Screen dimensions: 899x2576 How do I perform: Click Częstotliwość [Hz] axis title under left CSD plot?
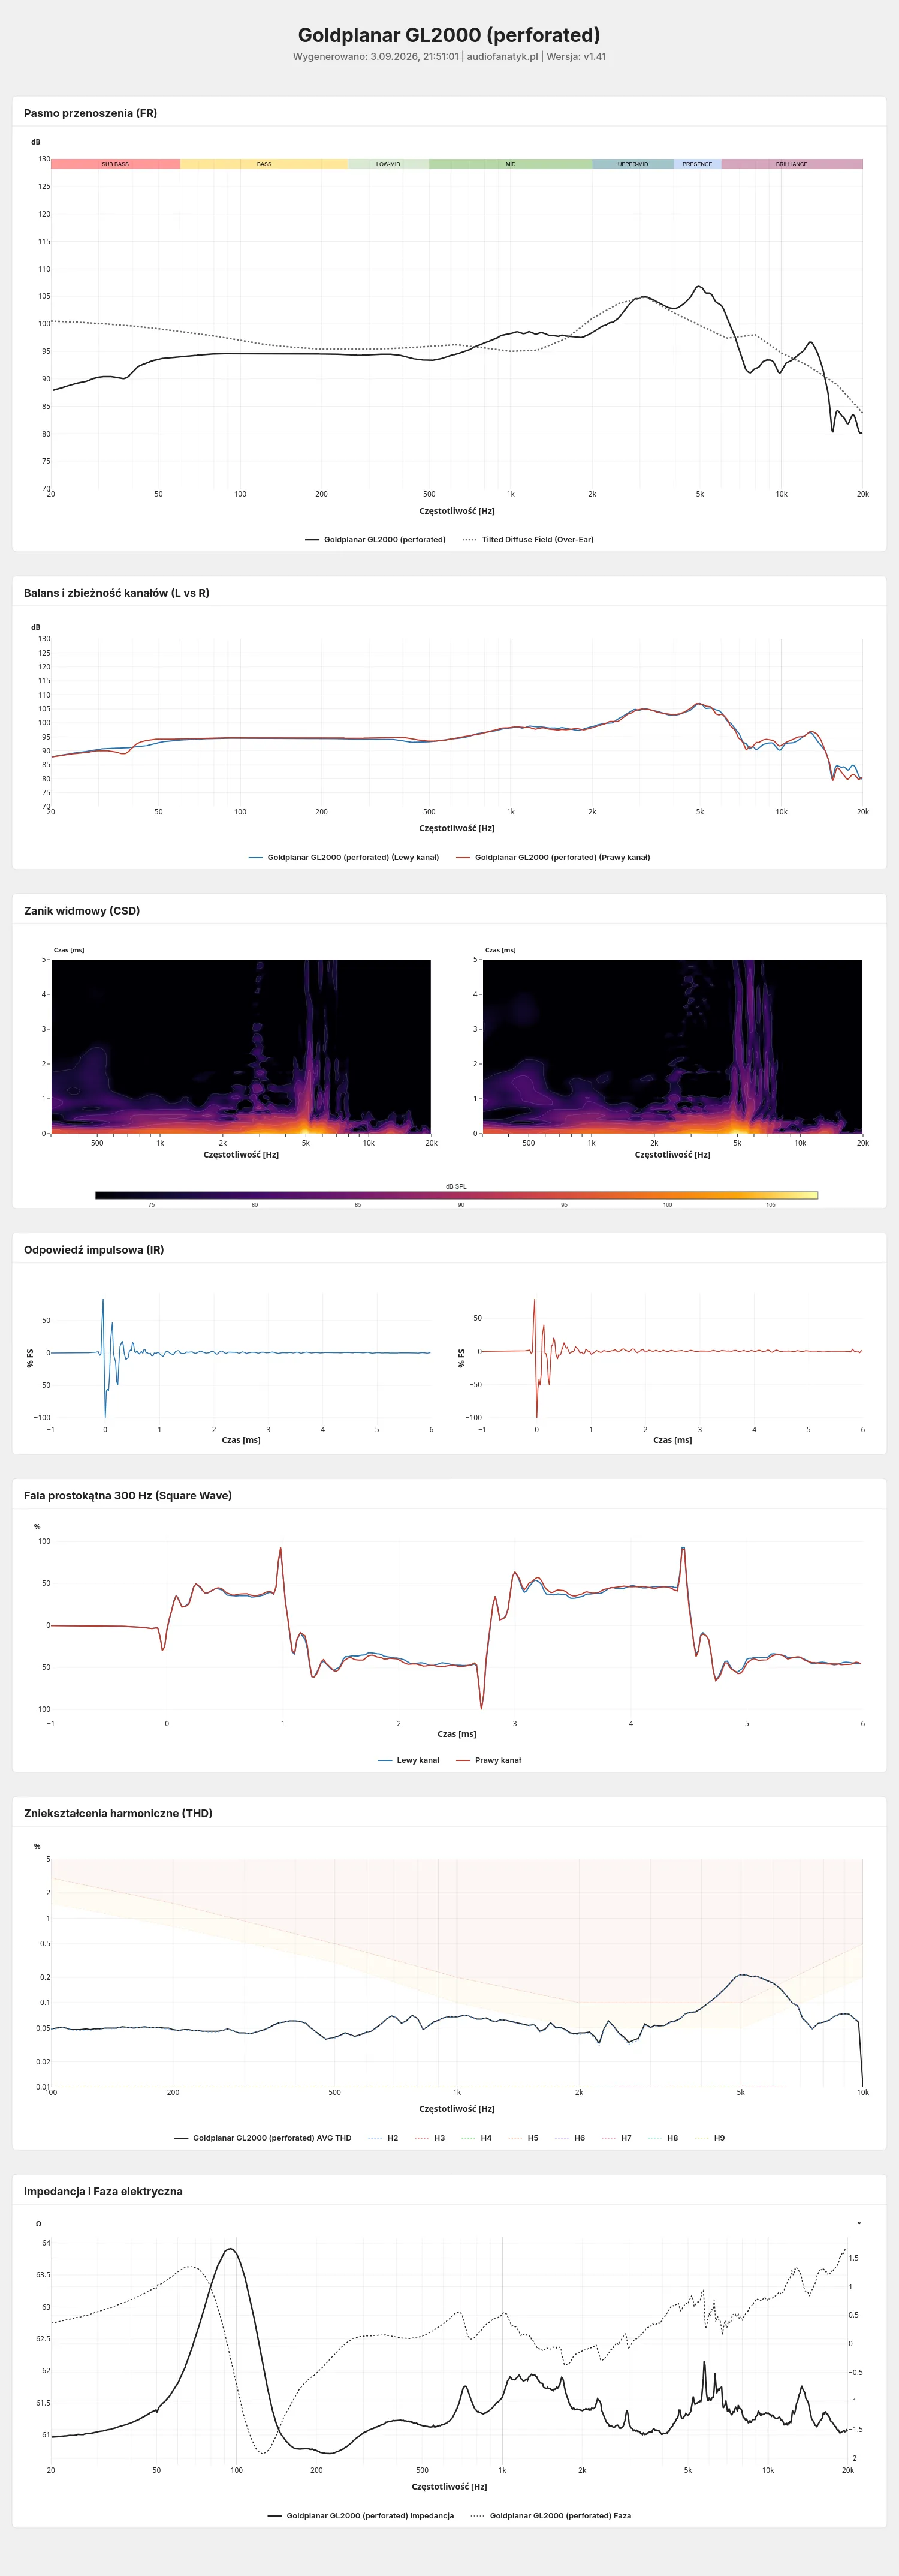click(x=241, y=1155)
